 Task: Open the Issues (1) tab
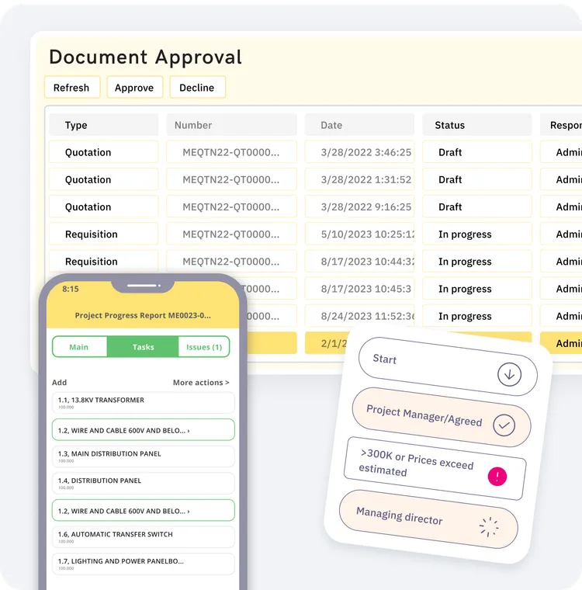(x=204, y=347)
